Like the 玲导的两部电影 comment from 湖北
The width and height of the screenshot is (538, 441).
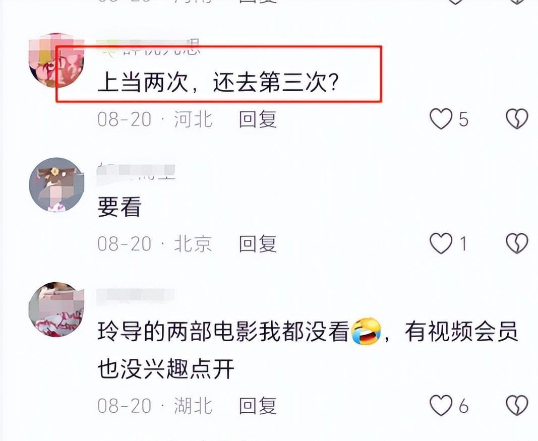[x=441, y=405]
